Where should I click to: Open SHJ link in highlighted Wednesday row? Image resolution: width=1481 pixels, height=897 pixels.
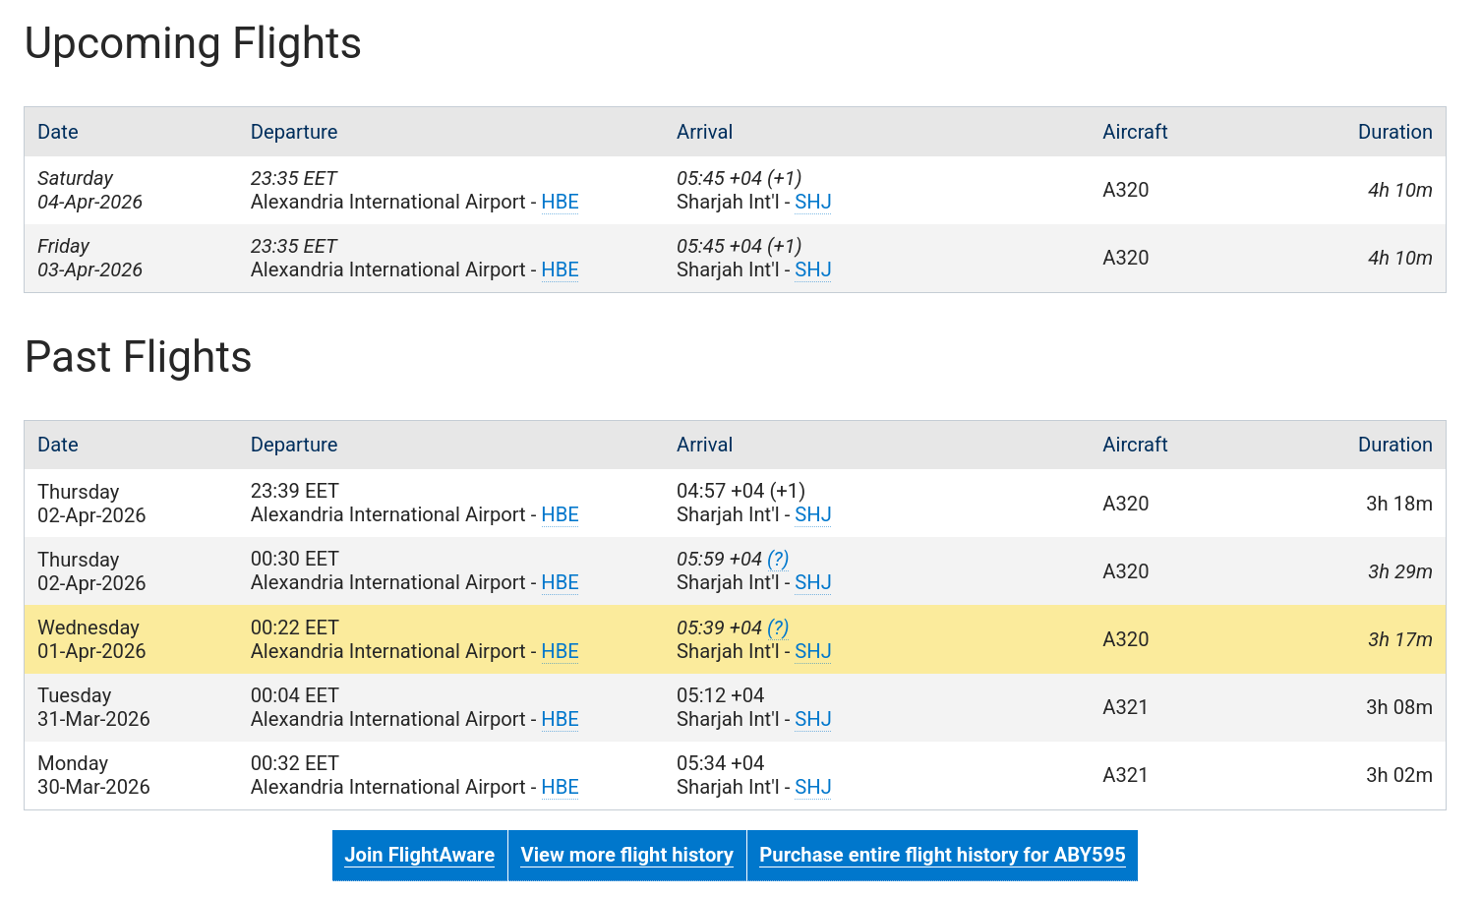pos(812,651)
